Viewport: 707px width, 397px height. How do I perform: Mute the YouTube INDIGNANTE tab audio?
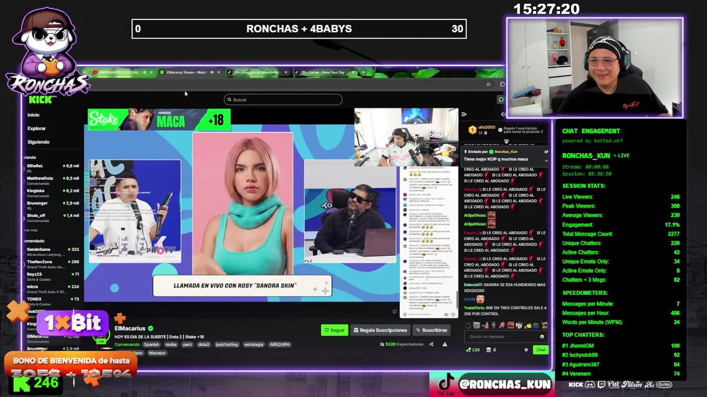144,72
